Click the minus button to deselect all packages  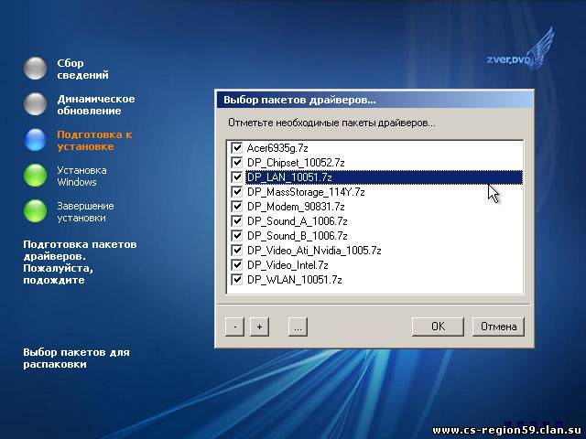coord(234,327)
